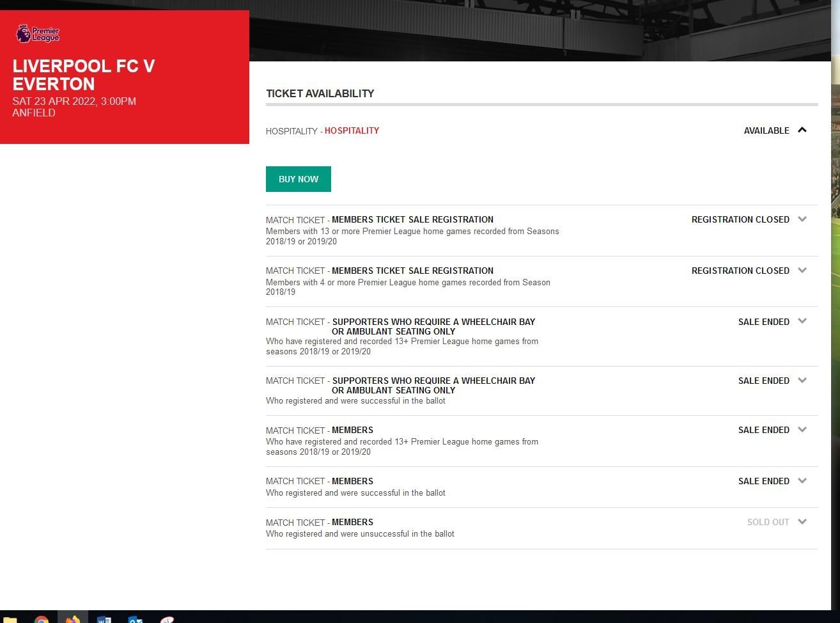Click 'Who registered and were unsuccessful in the ballot'
This screenshot has height=623, width=840.
[360, 533]
